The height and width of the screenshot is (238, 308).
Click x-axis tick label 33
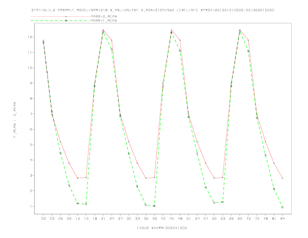pos(137,219)
